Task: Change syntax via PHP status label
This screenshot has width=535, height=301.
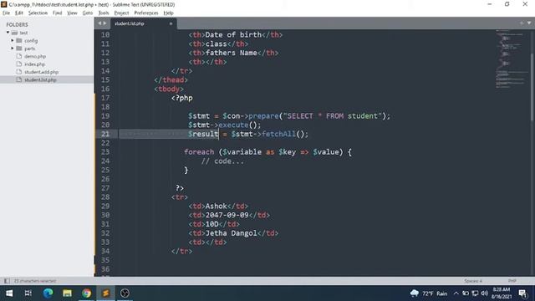Action: click(x=512, y=281)
